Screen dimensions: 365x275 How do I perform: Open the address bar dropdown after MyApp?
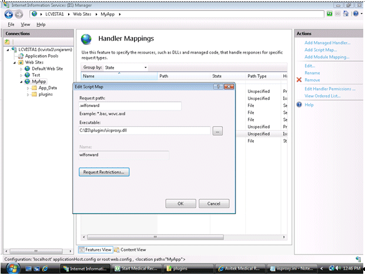(x=120, y=14)
